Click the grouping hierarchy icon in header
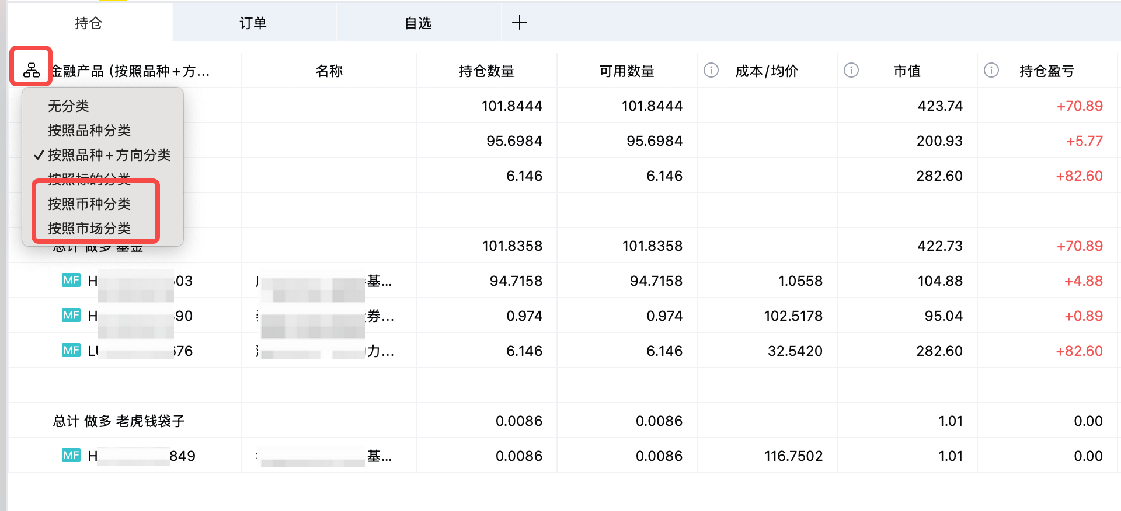This screenshot has height=511, width=1121. click(32, 70)
